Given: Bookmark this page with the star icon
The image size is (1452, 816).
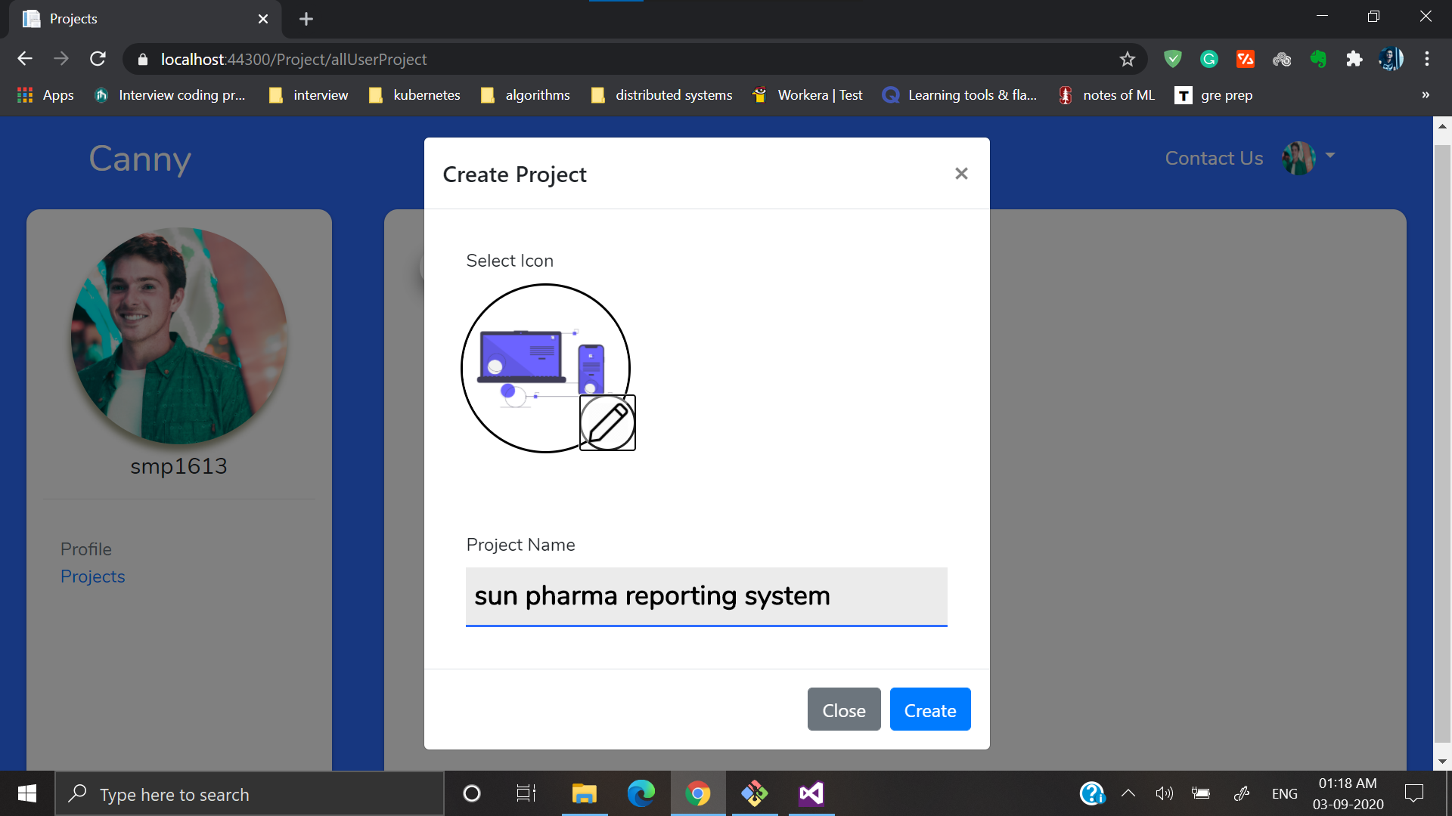Looking at the screenshot, I should point(1127,59).
